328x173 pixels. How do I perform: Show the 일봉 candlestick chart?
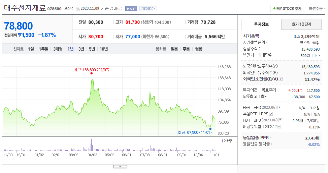174,49
